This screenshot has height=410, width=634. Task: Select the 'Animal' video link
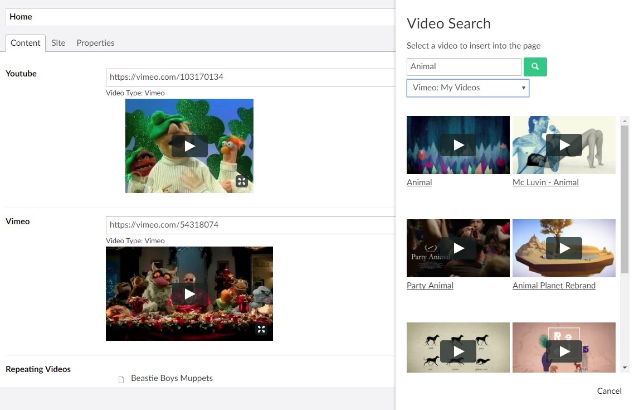coord(420,182)
